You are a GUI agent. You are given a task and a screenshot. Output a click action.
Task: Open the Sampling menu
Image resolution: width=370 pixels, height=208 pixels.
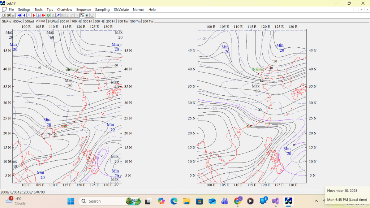point(102,9)
